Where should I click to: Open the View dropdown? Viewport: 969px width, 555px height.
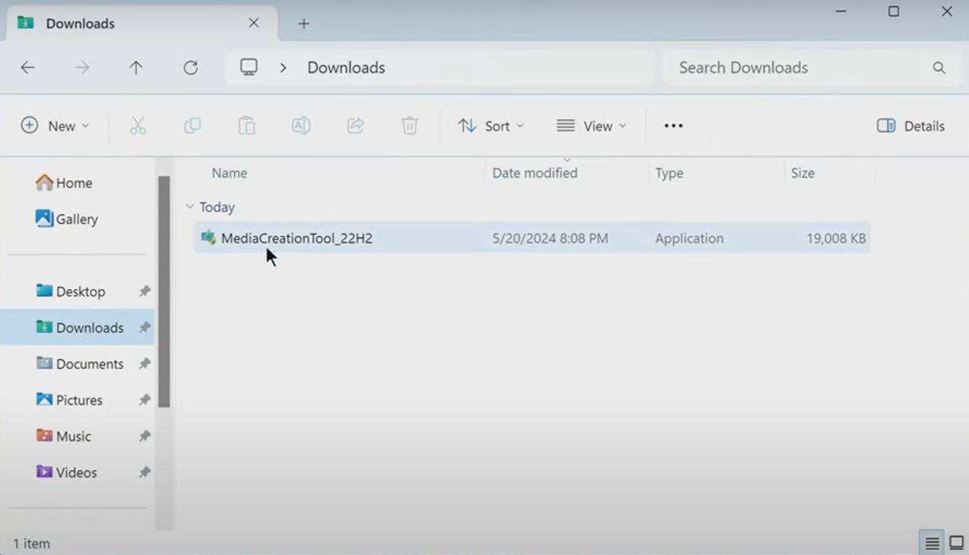pos(591,125)
